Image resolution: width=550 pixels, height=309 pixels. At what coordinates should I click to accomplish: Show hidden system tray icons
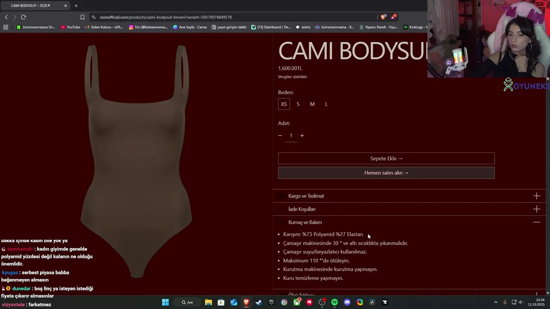(495, 302)
